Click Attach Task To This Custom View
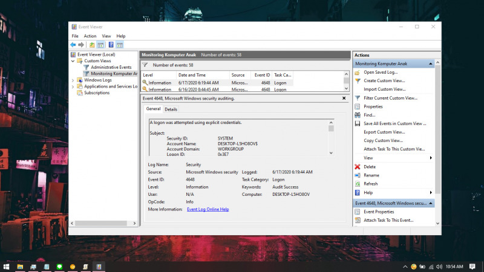 click(394, 149)
